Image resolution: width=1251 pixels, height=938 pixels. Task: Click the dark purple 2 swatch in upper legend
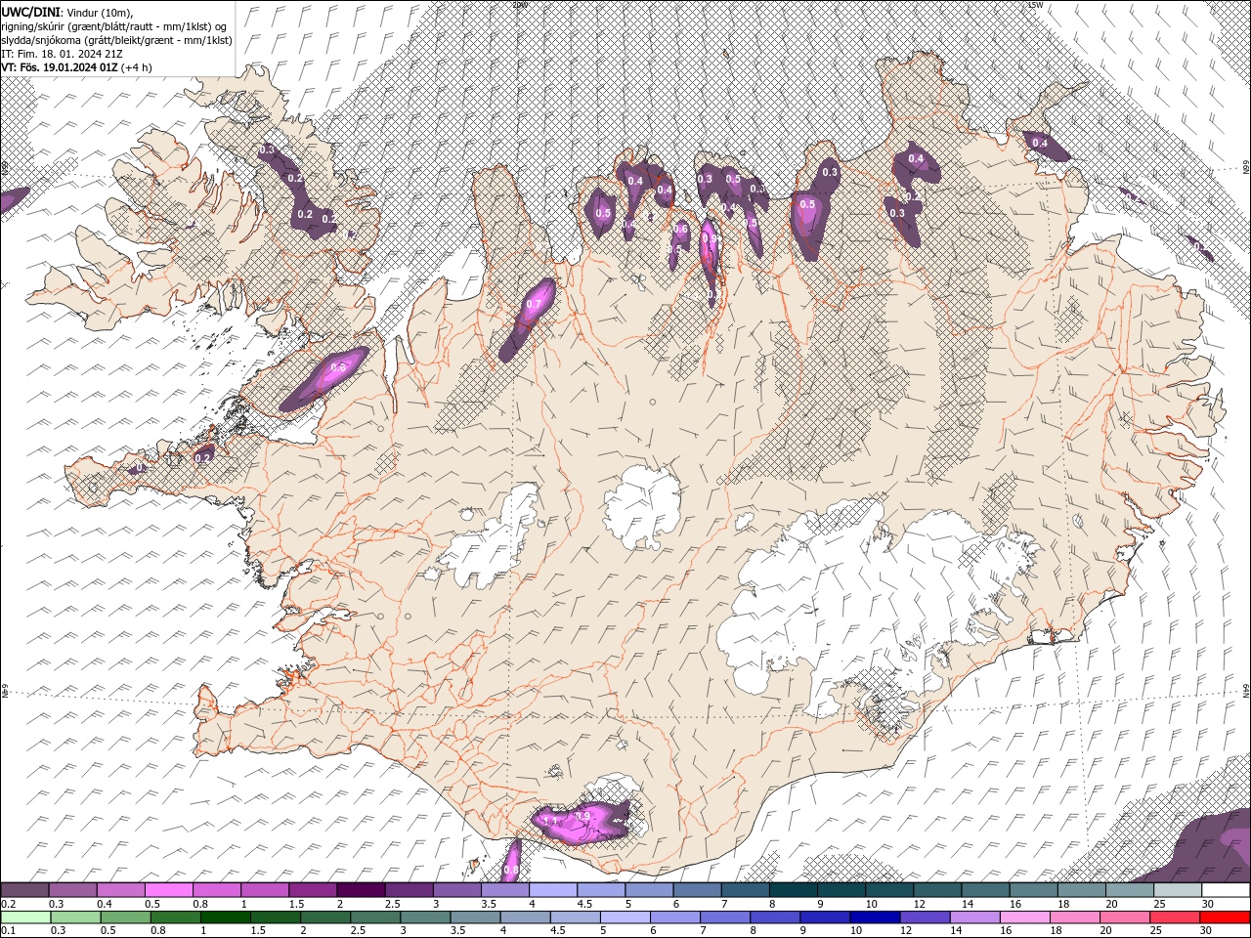(x=361, y=890)
